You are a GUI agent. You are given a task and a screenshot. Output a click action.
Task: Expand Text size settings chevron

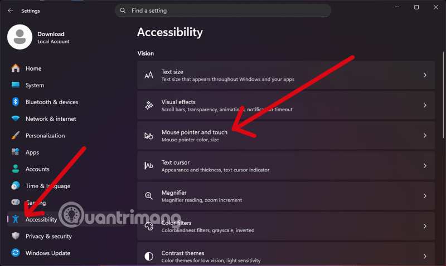point(425,75)
